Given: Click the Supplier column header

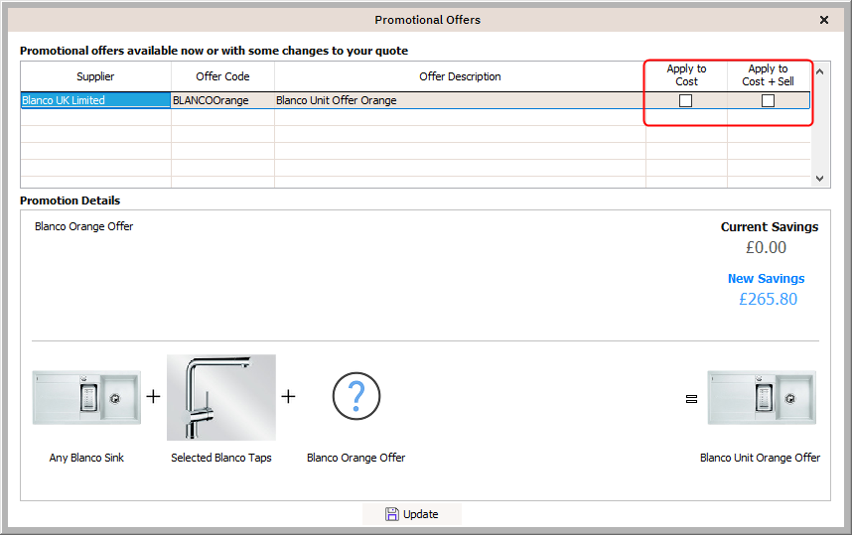Looking at the screenshot, I should pos(95,76).
